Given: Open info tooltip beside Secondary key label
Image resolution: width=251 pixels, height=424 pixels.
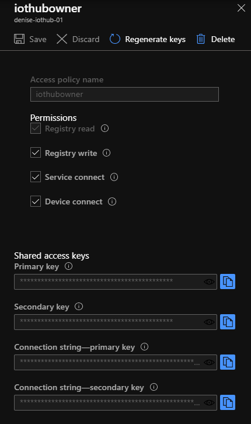Looking at the screenshot, I should click(79, 307).
